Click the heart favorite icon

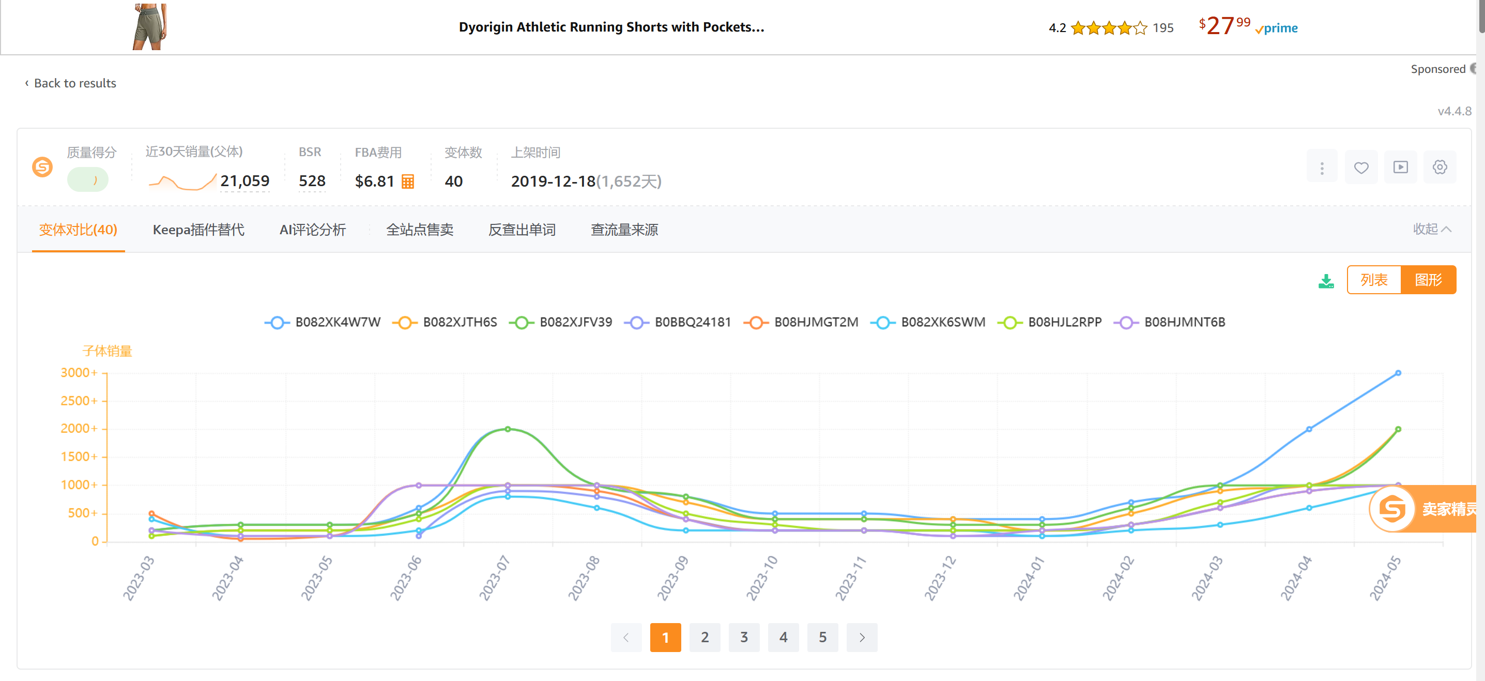coord(1361,168)
